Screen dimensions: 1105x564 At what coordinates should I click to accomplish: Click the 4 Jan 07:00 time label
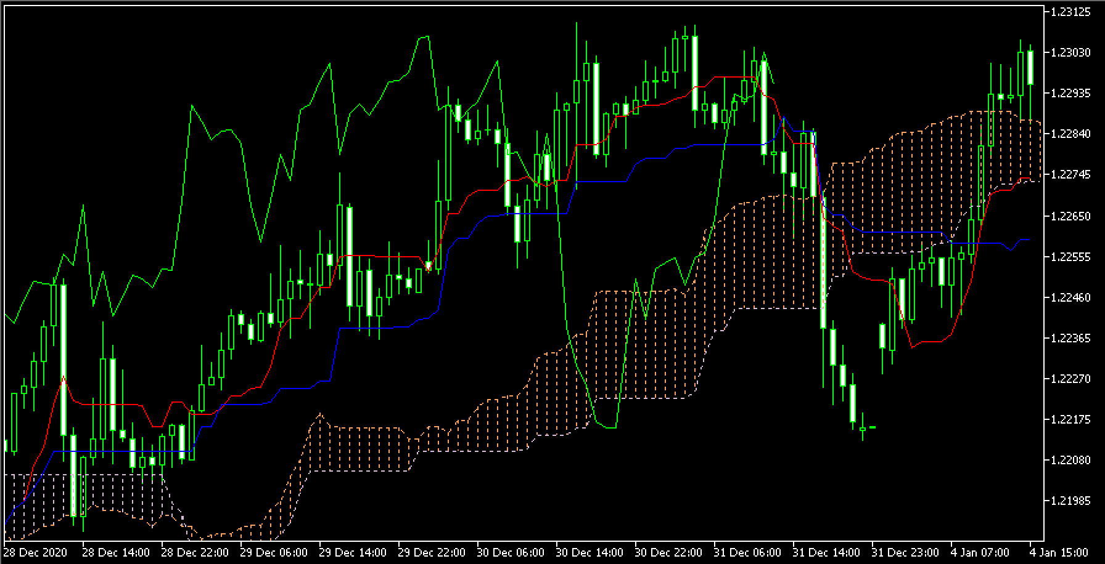(x=980, y=552)
